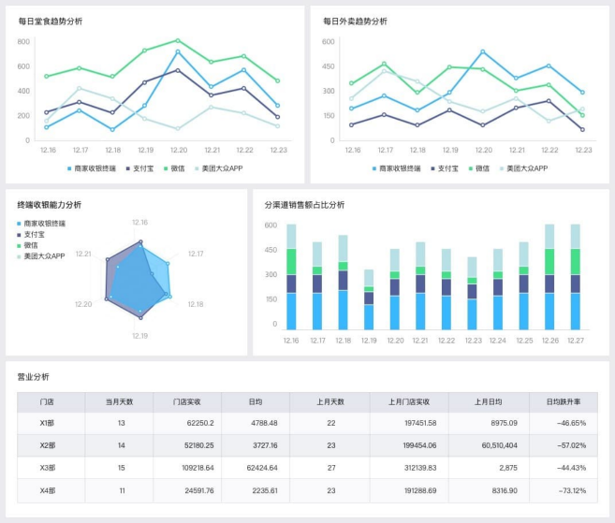Click 商家收银终端 legend in 终端收银能力分析 radar
This screenshot has width=615, height=523.
point(43,224)
